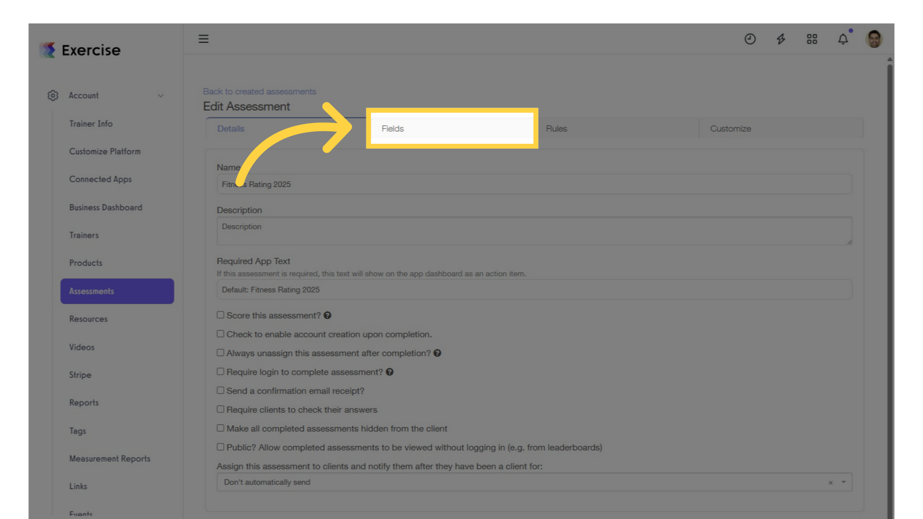Click help icon beside Require login option
Viewport: 923px width, 519px height.
tap(390, 372)
